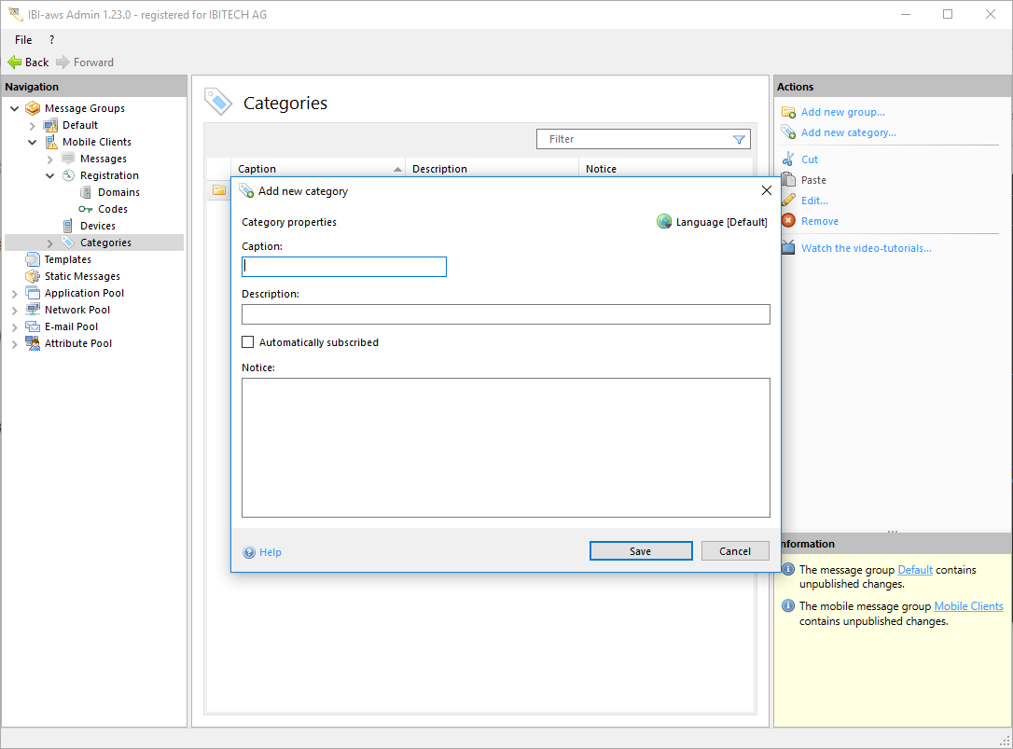Click the Add new group icon
The height and width of the screenshot is (749, 1013).
788,112
